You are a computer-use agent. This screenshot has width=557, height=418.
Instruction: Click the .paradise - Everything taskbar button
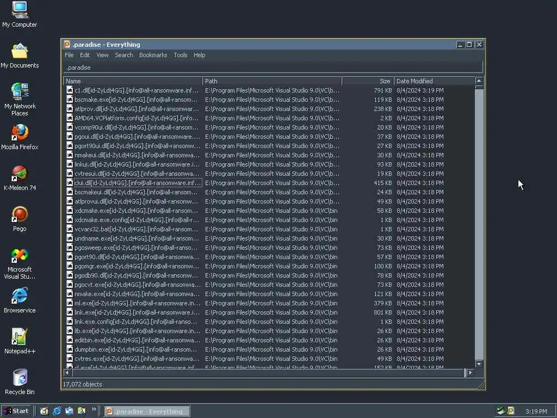pyautogui.click(x=147, y=411)
